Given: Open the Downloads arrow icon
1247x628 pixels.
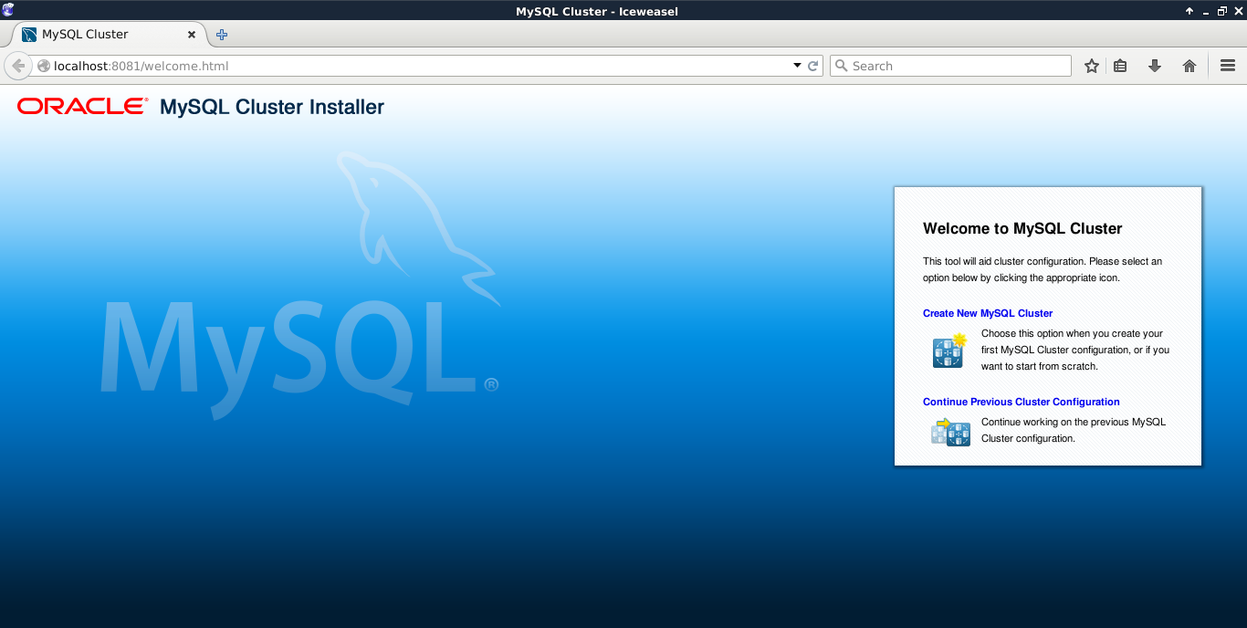Looking at the screenshot, I should click(1155, 66).
